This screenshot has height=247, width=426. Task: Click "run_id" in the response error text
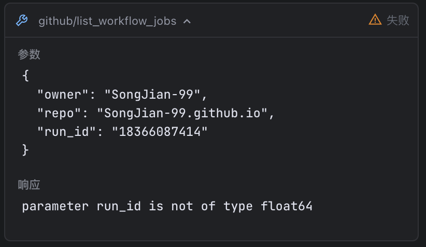point(119,207)
